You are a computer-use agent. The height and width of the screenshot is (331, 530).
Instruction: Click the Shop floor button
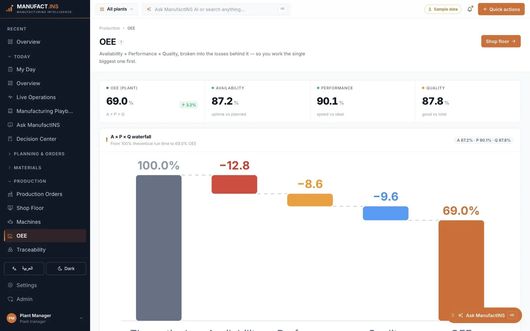[501, 41]
